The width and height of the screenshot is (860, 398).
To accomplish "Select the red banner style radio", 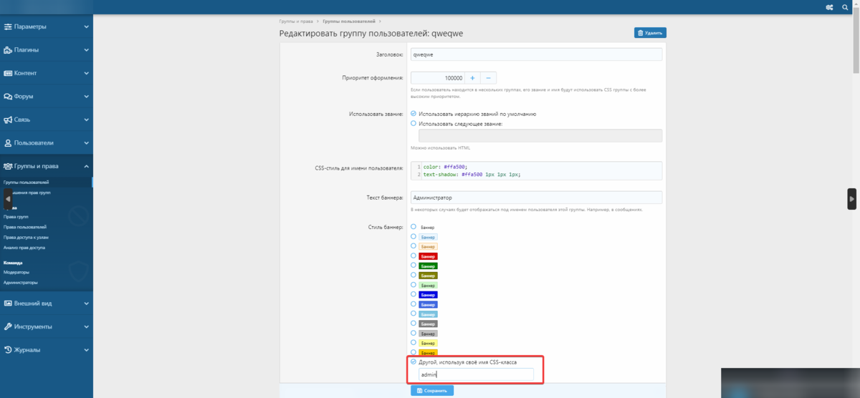I will 414,256.
